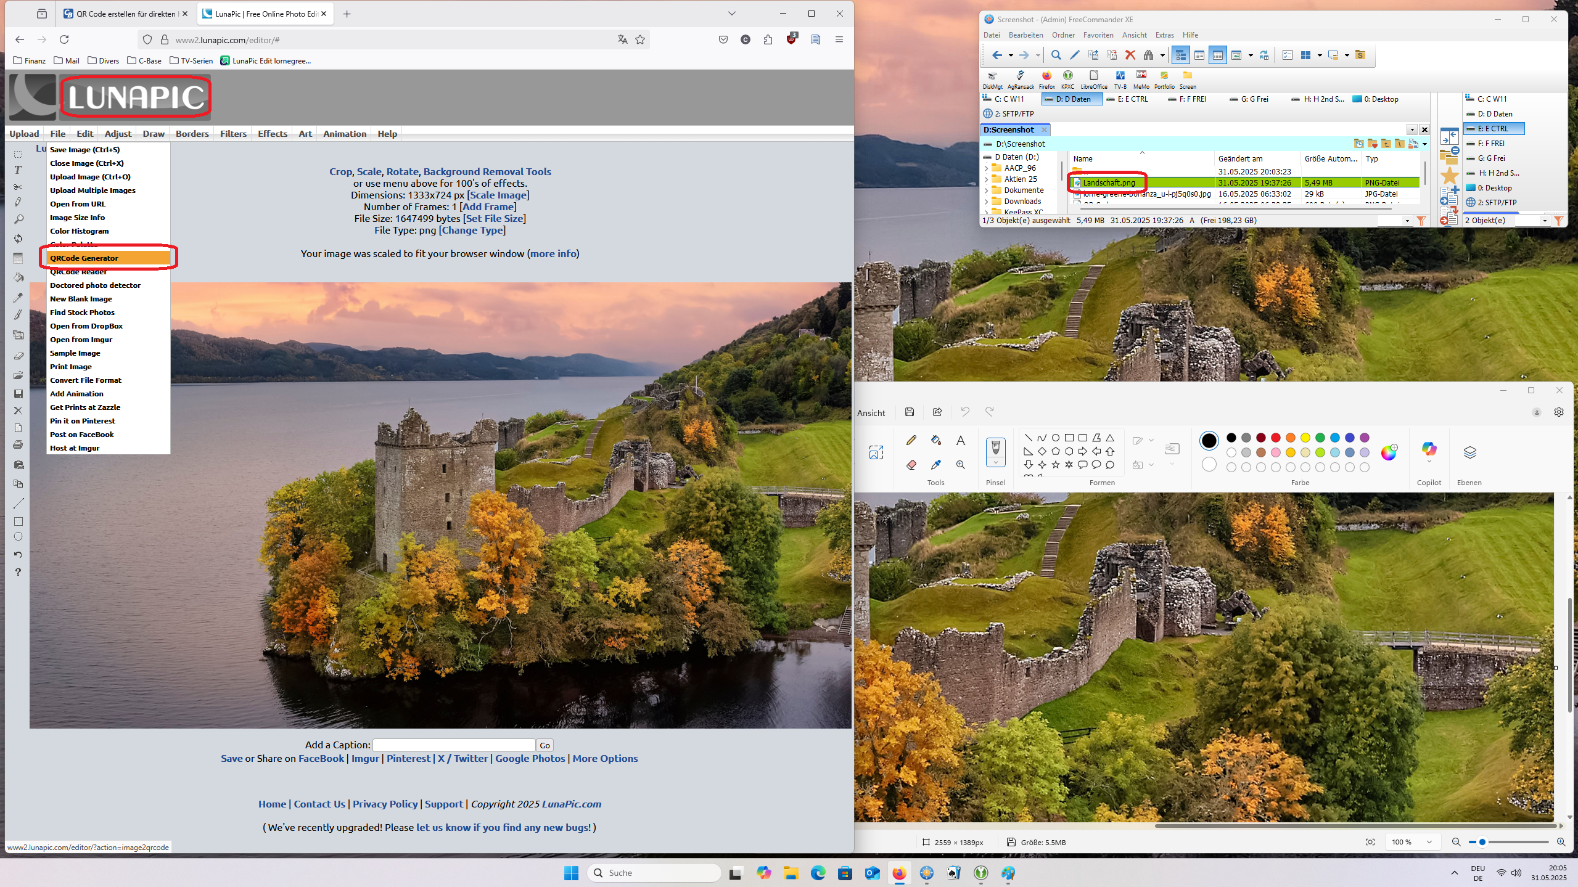
Task: Expand the Pinsel brush dropdown arrow
Action: [995, 462]
